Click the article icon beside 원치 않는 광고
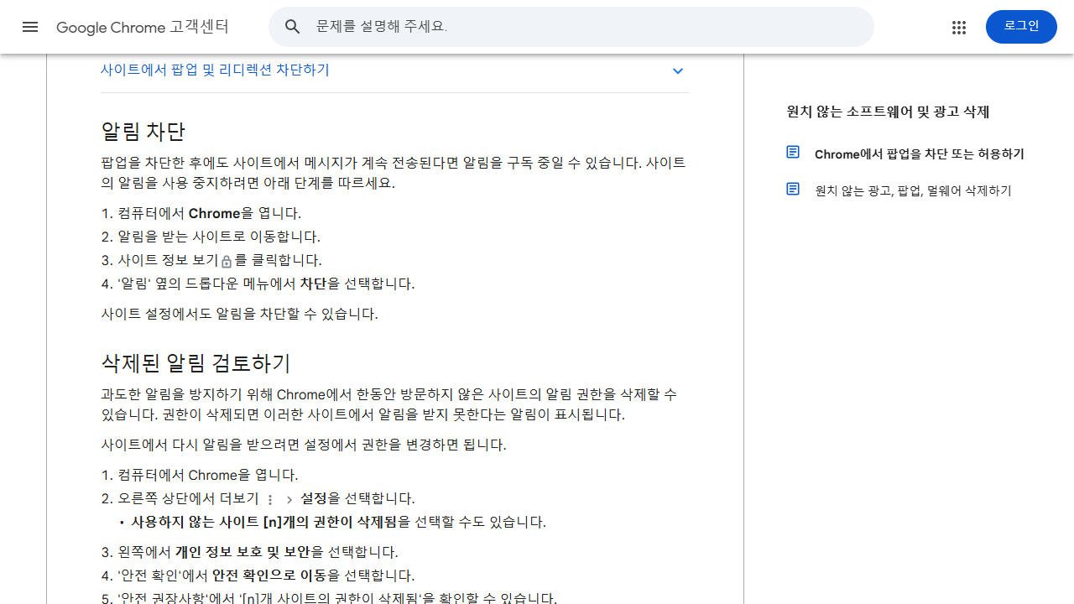1074x604 pixels. [x=793, y=189]
